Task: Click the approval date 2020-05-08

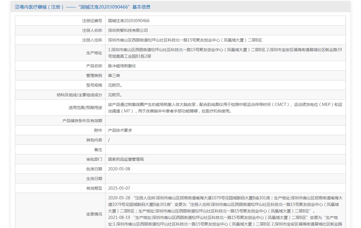Action: pyautogui.click(x=119, y=169)
